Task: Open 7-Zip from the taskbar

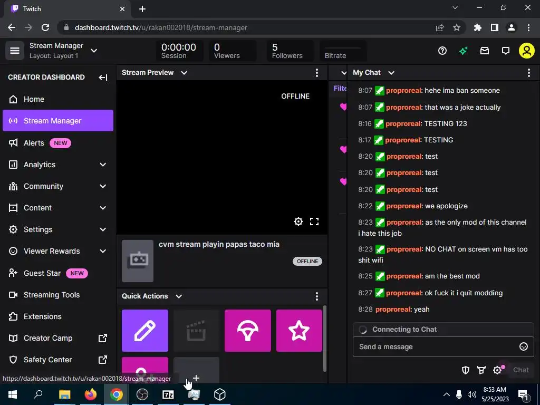Action: pyautogui.click(x=168, y=394)
